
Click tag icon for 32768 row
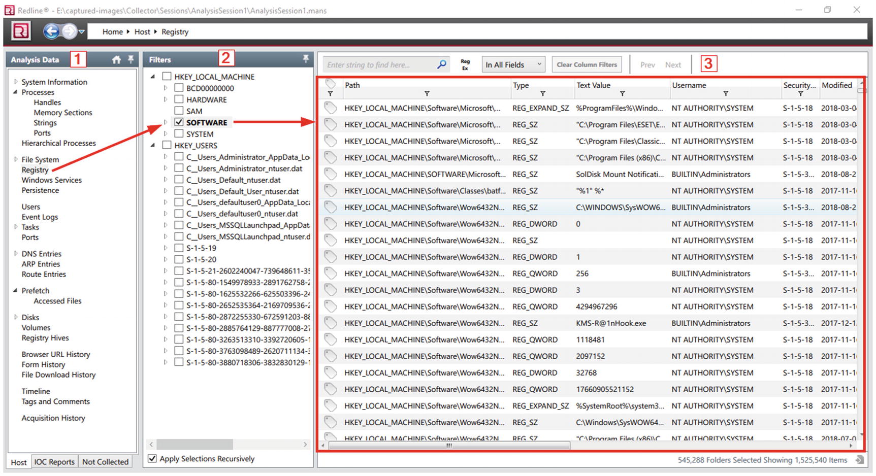[331, 372]
